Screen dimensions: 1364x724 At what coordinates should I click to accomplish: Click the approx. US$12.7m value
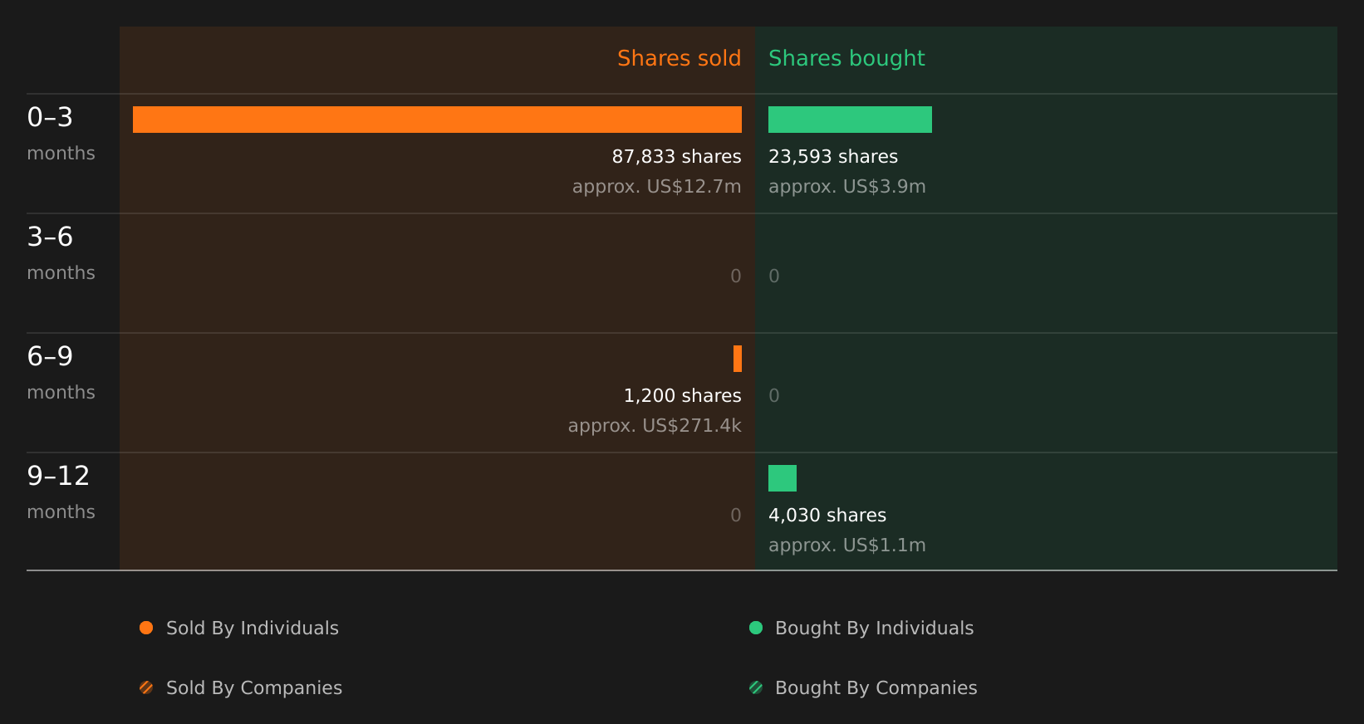[657, 187]
